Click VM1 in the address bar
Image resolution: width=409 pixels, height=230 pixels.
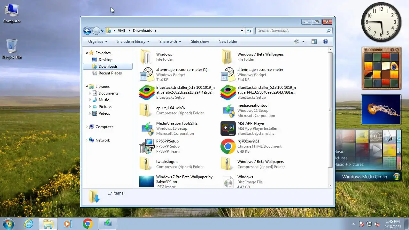point(121,31)
